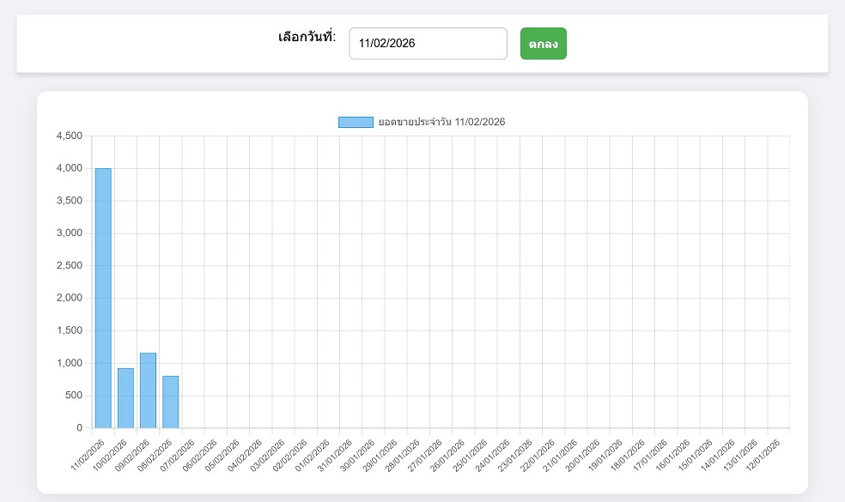
Task: Focus the date input showing 11/02/2026
Action: tap(428, 44)
